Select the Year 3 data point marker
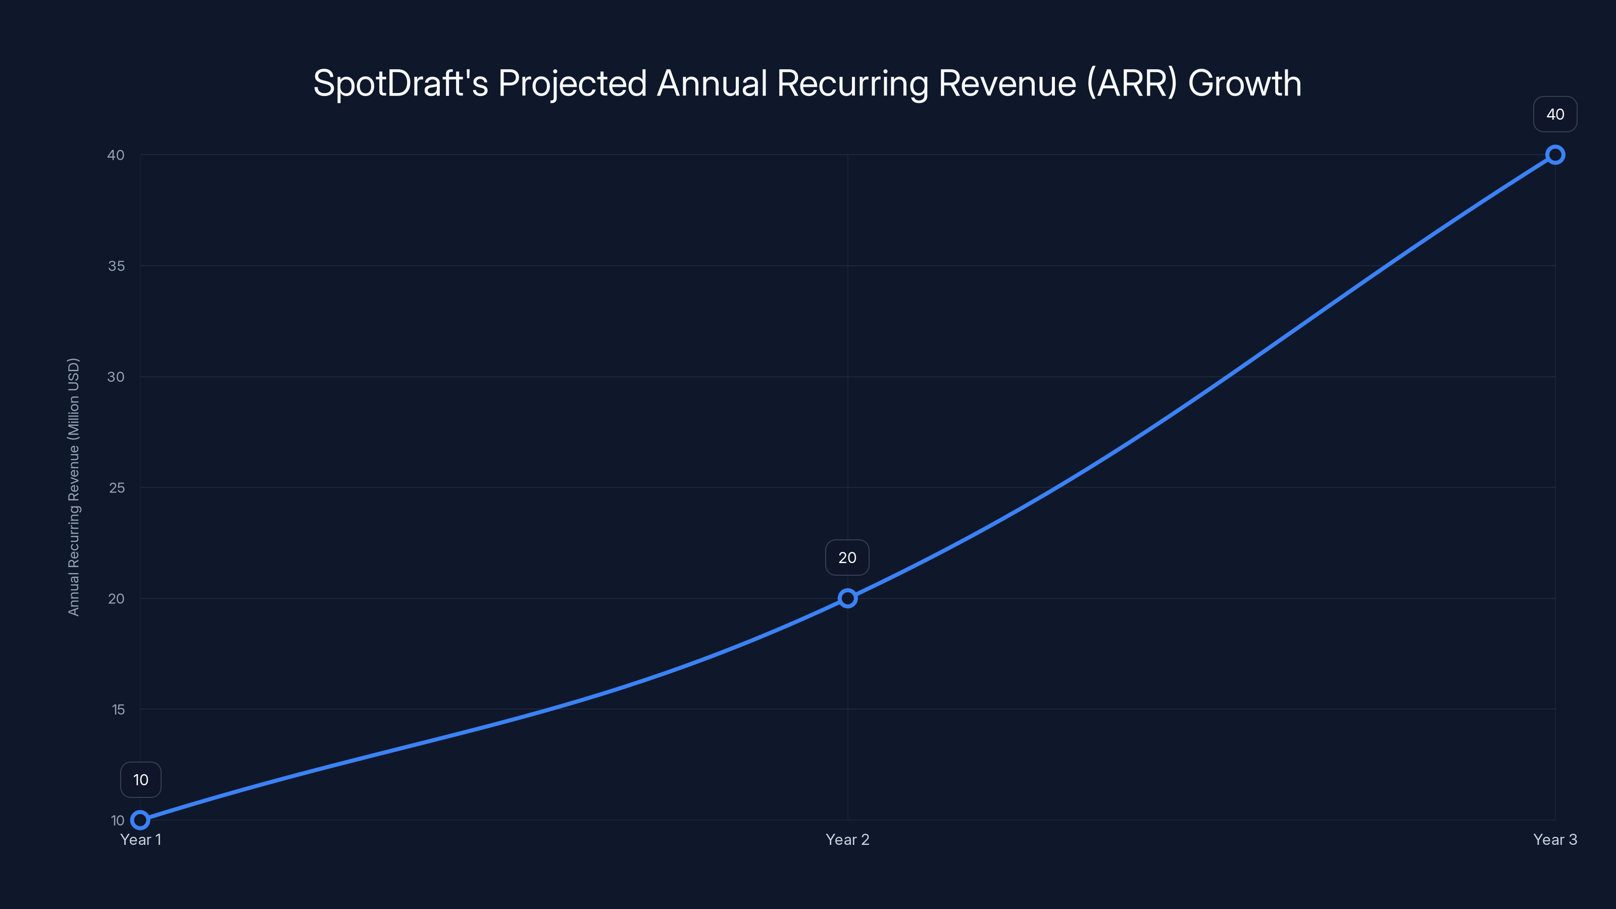 coord(1554,155)
